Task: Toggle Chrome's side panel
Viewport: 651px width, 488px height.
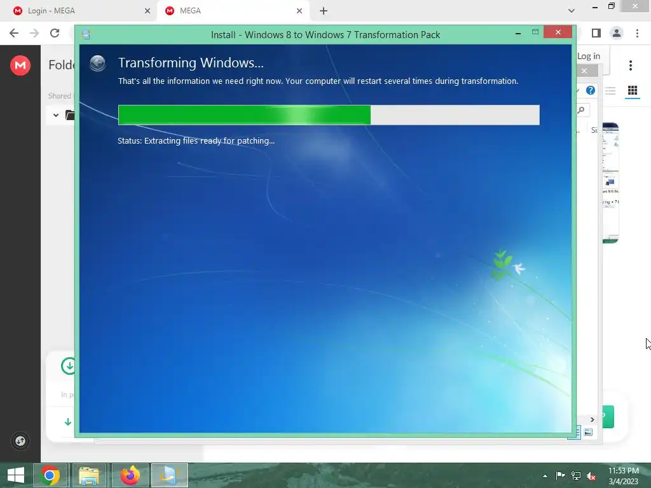Action: pos(596,33)
